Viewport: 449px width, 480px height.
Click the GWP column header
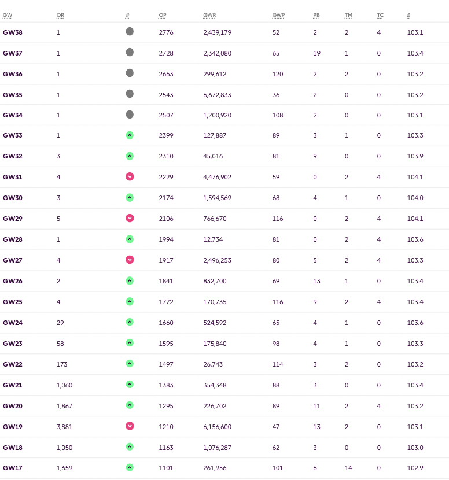(278, 14)
